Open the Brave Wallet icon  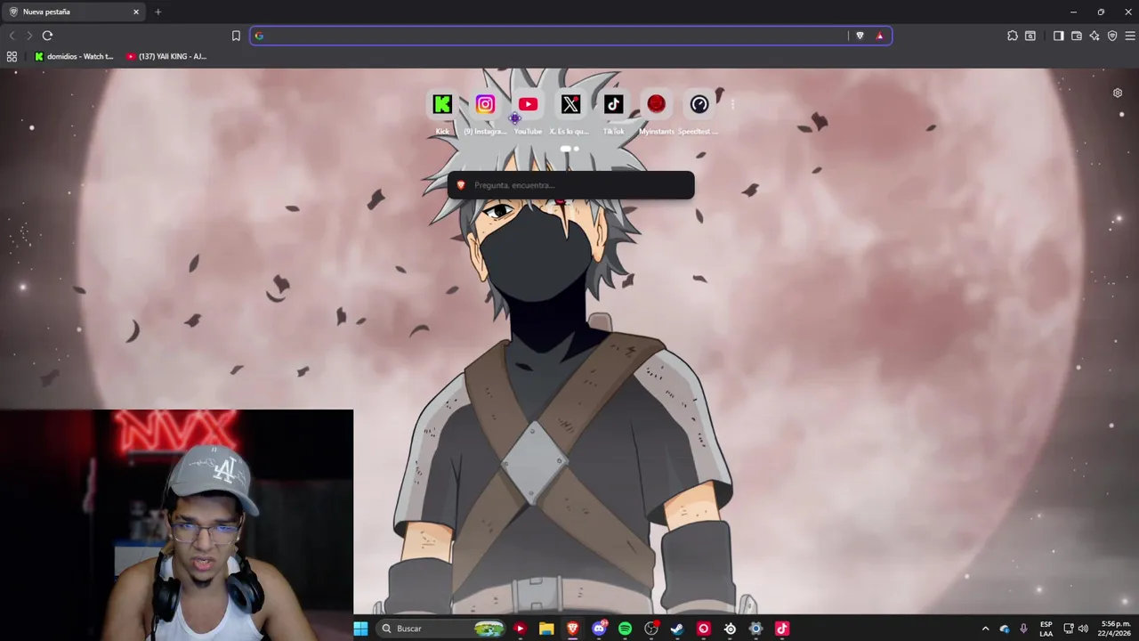(1076, 36)
